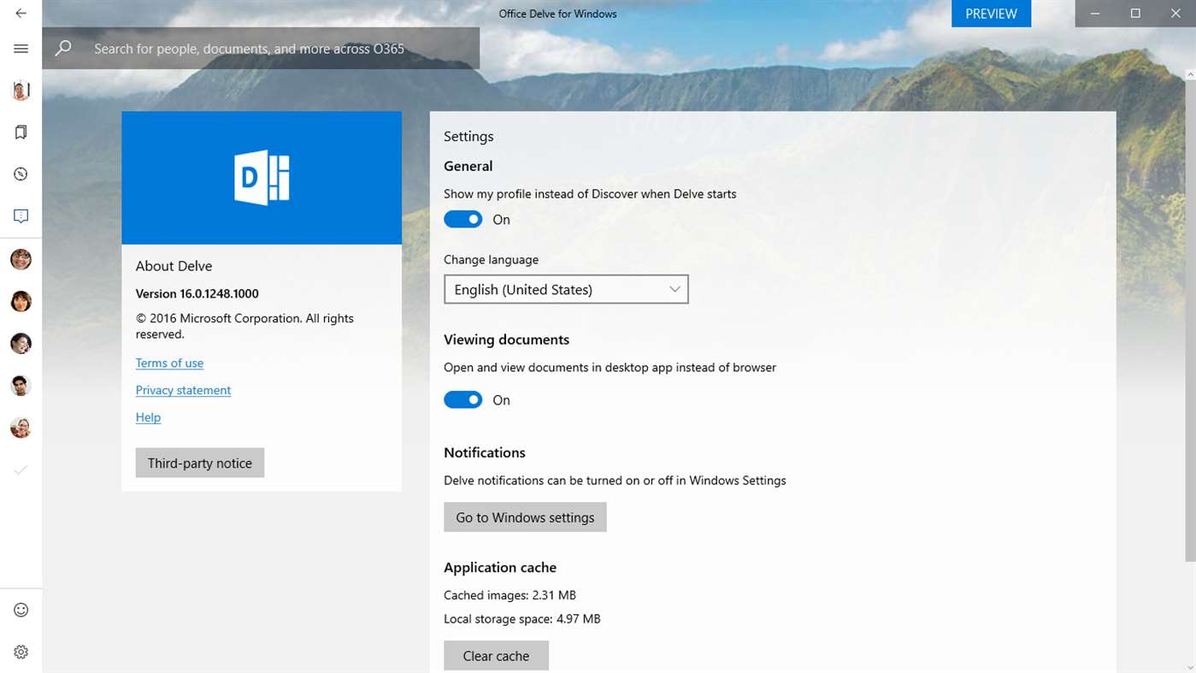Click 'Local storage space: 4.97 MB' text
Image resolution: width=1196 pixels, height=673 pixels.
tap(522, 618)
